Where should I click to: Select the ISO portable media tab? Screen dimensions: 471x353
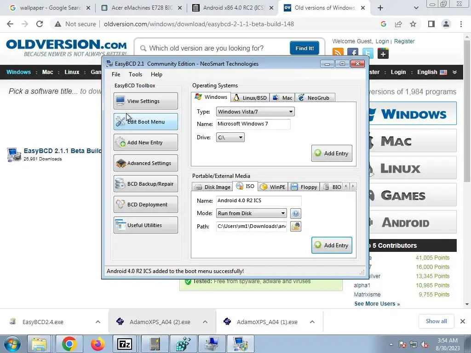(x=246, y=186)
